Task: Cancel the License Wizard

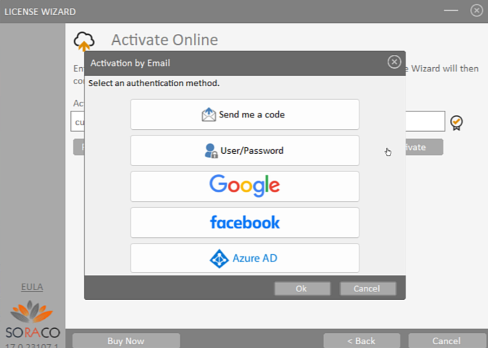Action: click(x=446, y=341)
